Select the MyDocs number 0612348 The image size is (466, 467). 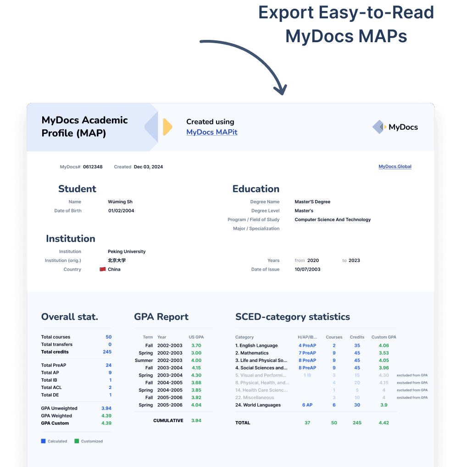point(93,167)
